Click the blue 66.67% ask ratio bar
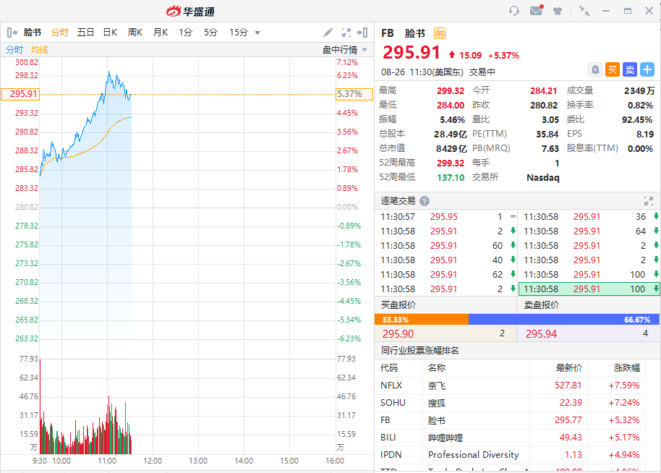Viewport: 661px width, 473px height. point(564,320)
